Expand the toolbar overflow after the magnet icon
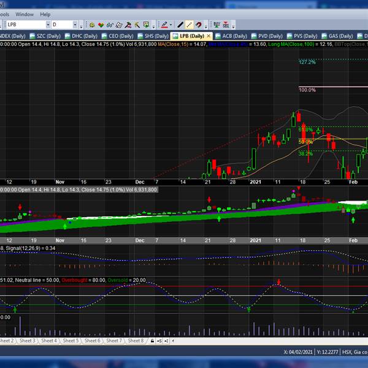This screenshot has height=368, width=368. coord(206,26)
